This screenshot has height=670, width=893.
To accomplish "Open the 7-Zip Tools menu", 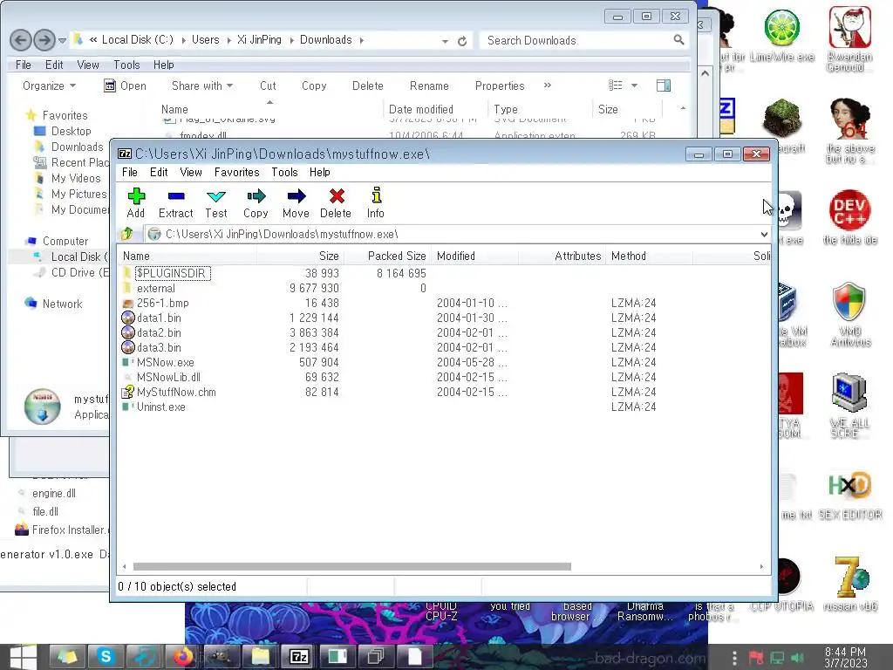I will 285,172.
